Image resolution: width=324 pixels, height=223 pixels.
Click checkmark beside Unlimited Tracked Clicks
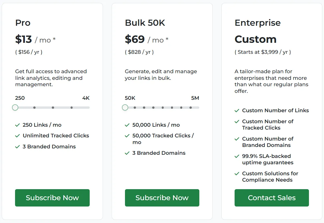(17, 136)
